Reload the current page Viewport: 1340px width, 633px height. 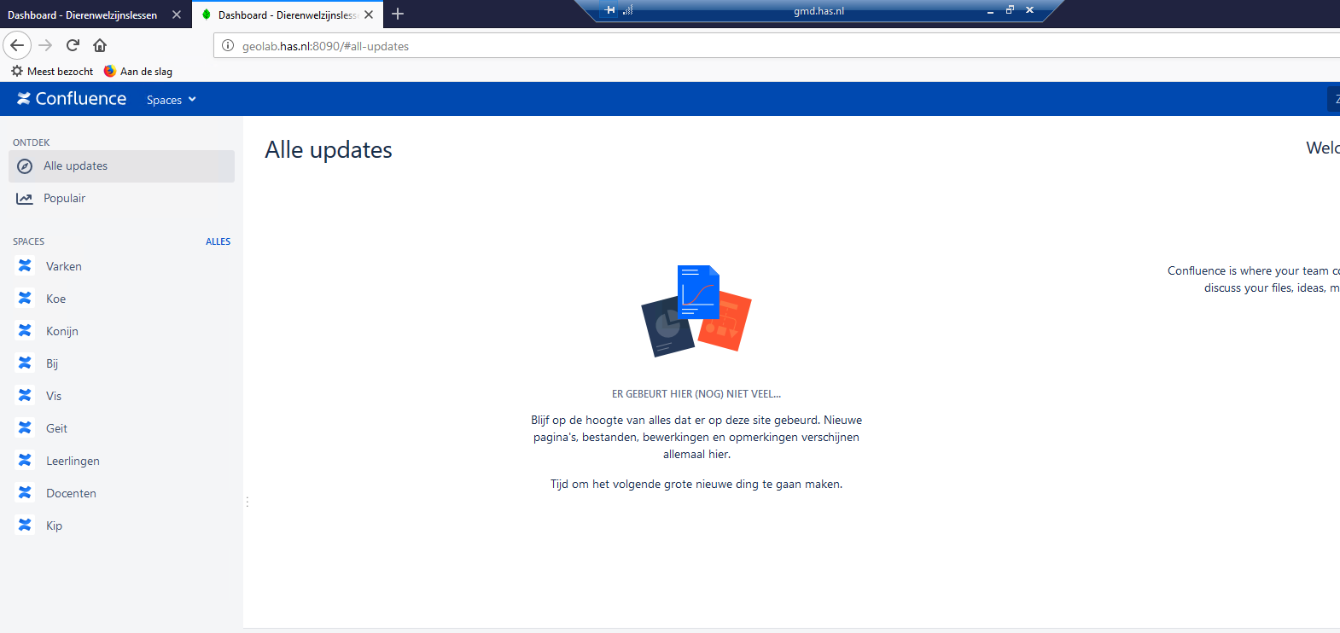73,45
